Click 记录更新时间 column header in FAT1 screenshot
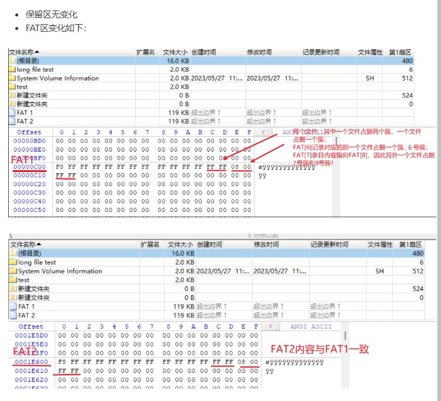Image resolution: width=441 pixels, height=401 pixels. [321, 52]
